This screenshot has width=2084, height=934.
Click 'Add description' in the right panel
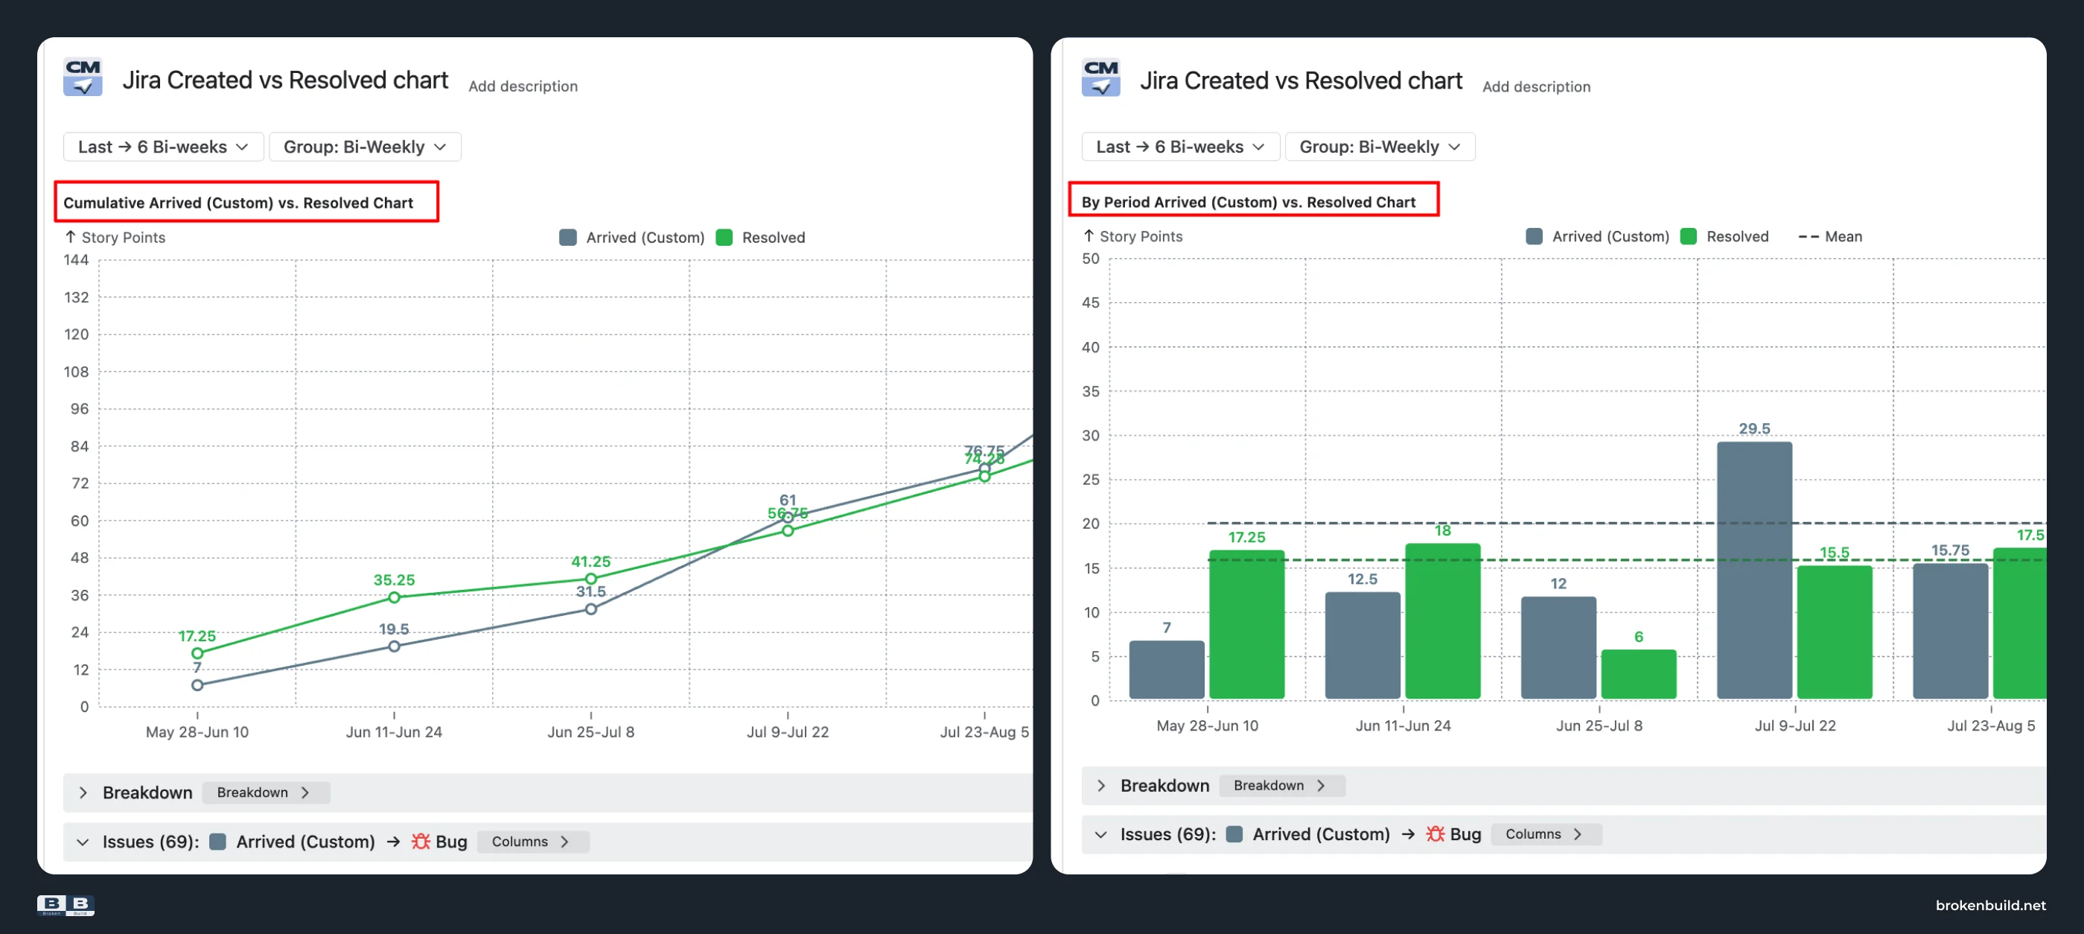coord(1536,86)
